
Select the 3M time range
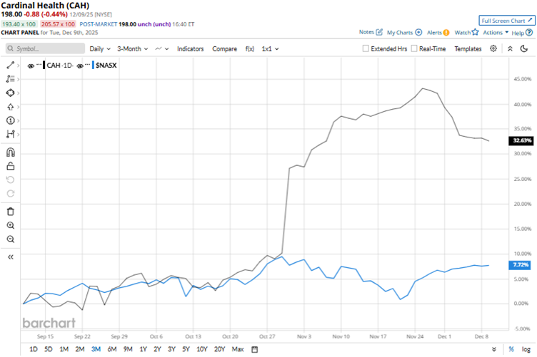pos(96,349)
